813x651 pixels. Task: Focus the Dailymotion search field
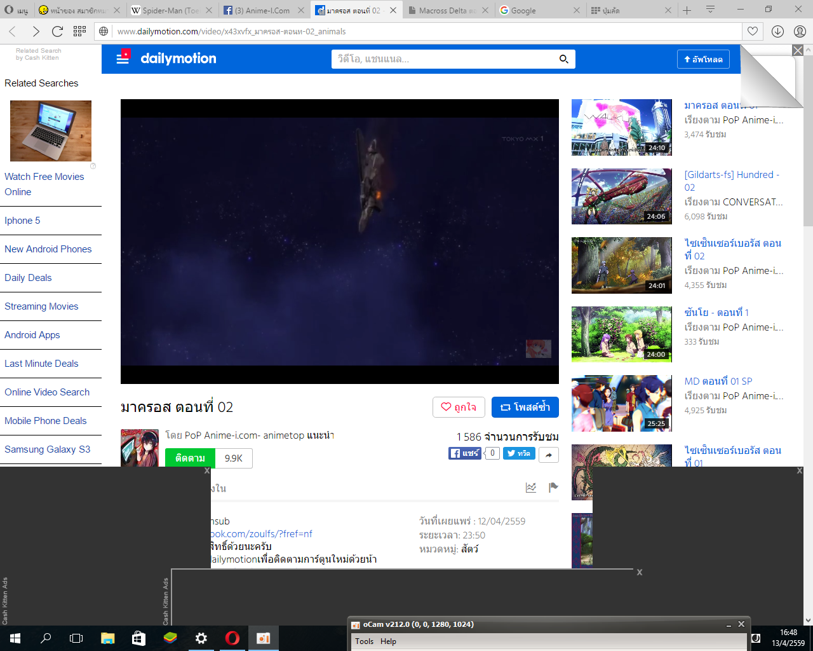coord(443,59)
